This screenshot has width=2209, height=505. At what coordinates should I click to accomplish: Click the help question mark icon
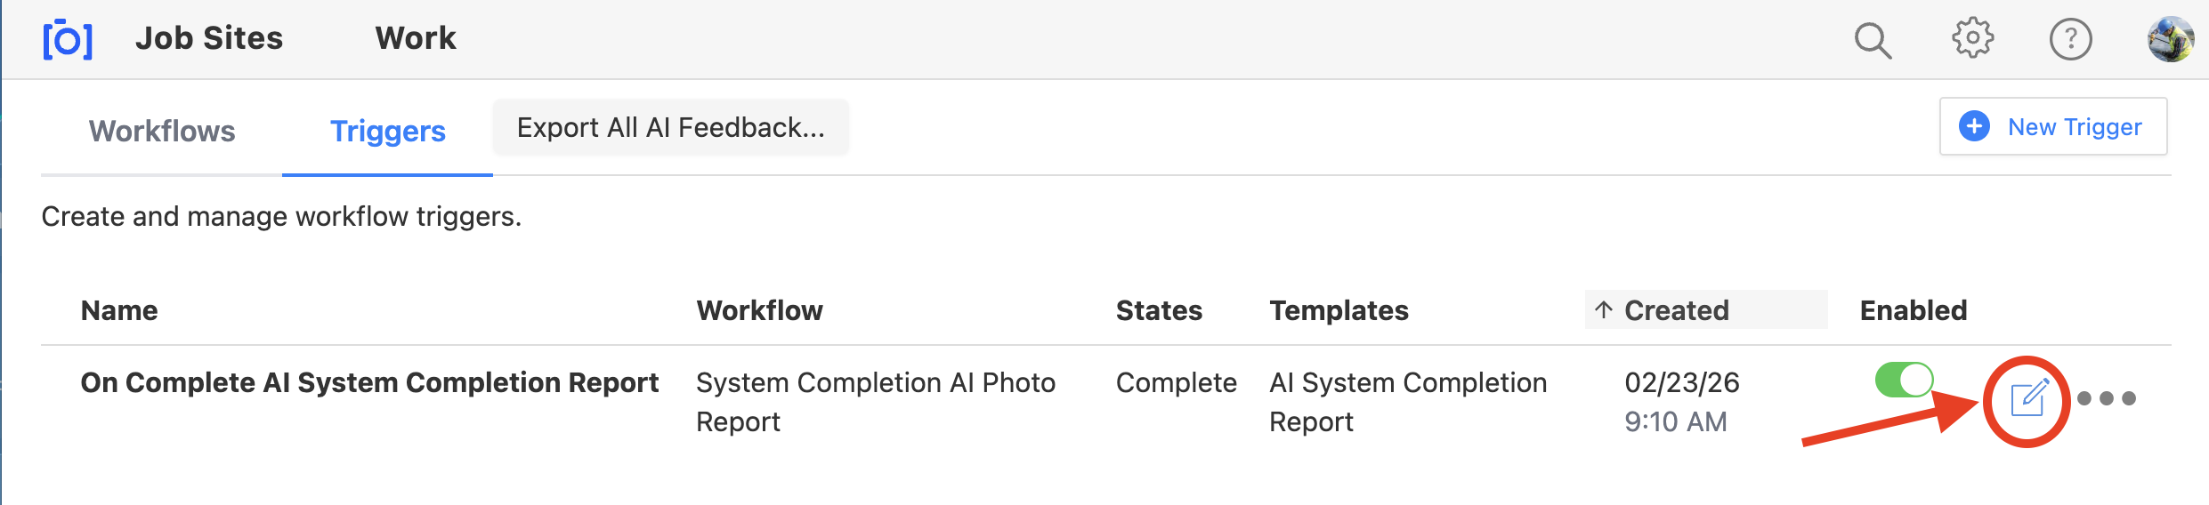coord(2070,39)
